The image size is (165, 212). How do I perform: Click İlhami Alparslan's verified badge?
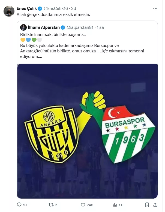coord(63,27)
